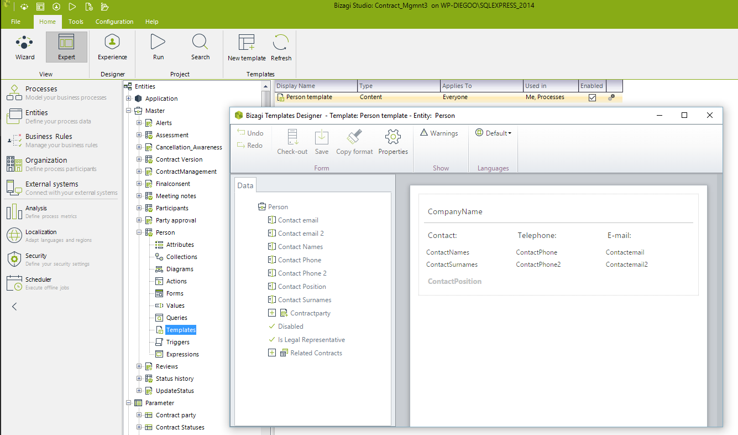Expand the Alerts entity node
Image resolution: width=738 pixels, height=435 pixels.
click(139, 123)
